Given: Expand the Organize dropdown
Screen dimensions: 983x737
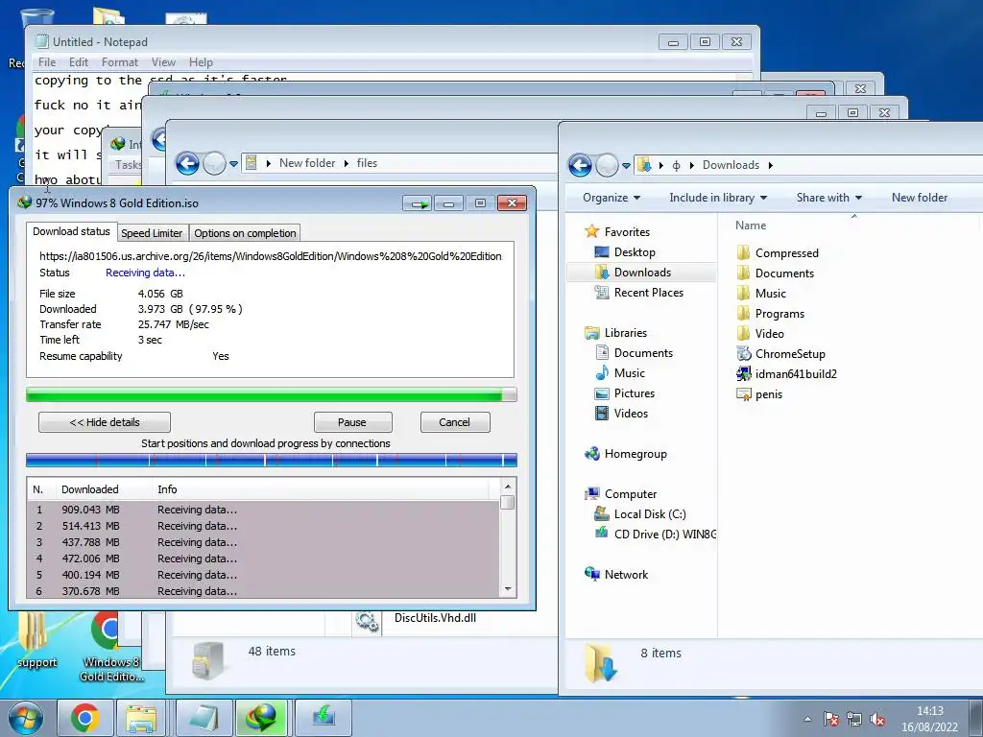Looking at the screenshot, I should point(611,198).
